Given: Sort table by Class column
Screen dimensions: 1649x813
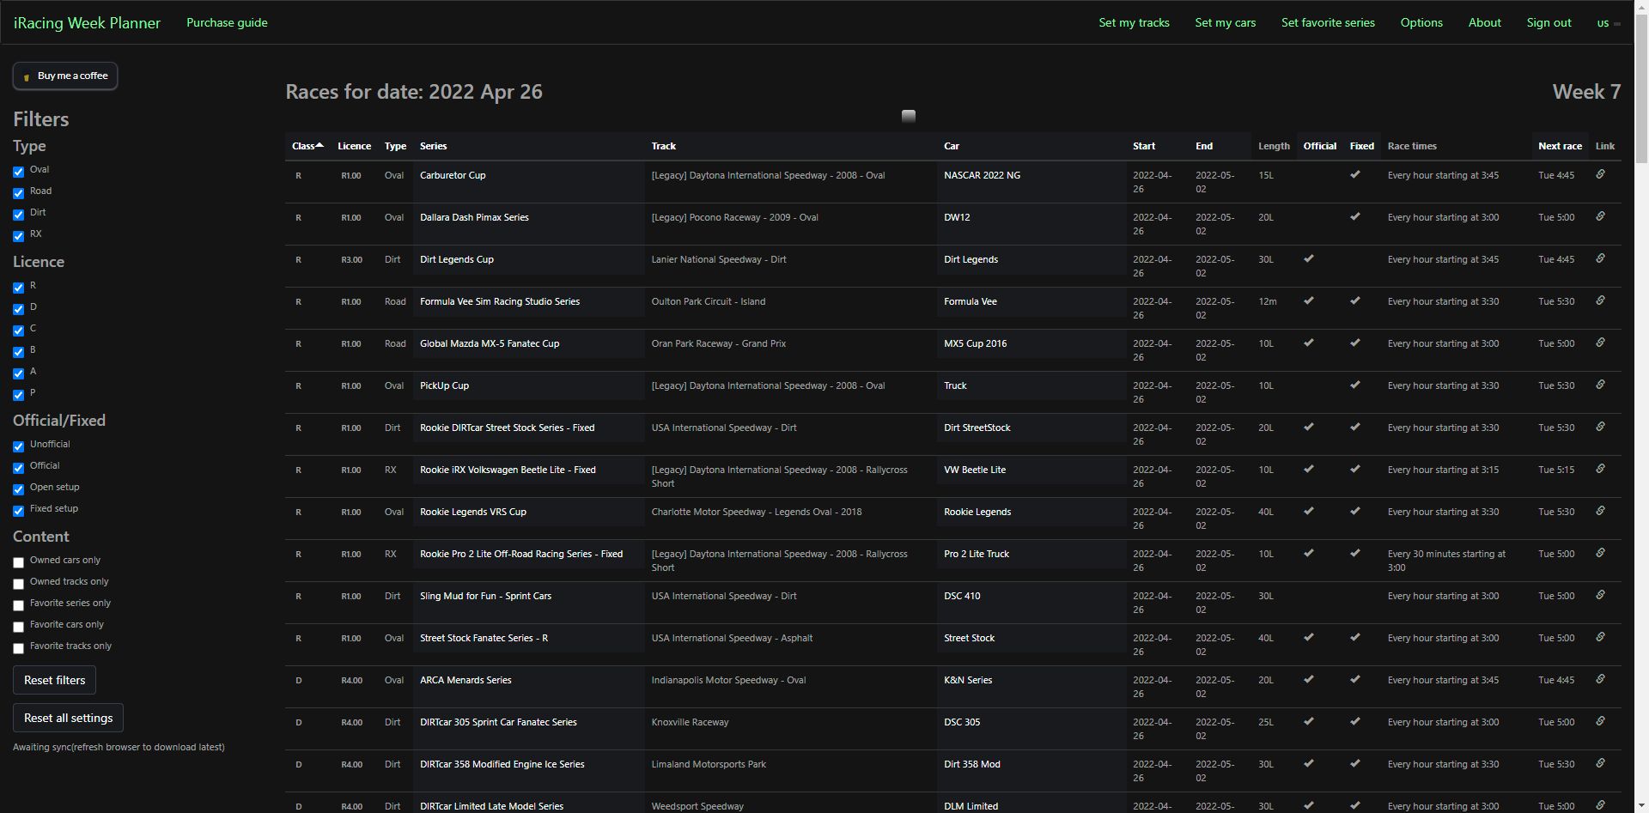Looking at the screenshot, I should pos(307,146).
